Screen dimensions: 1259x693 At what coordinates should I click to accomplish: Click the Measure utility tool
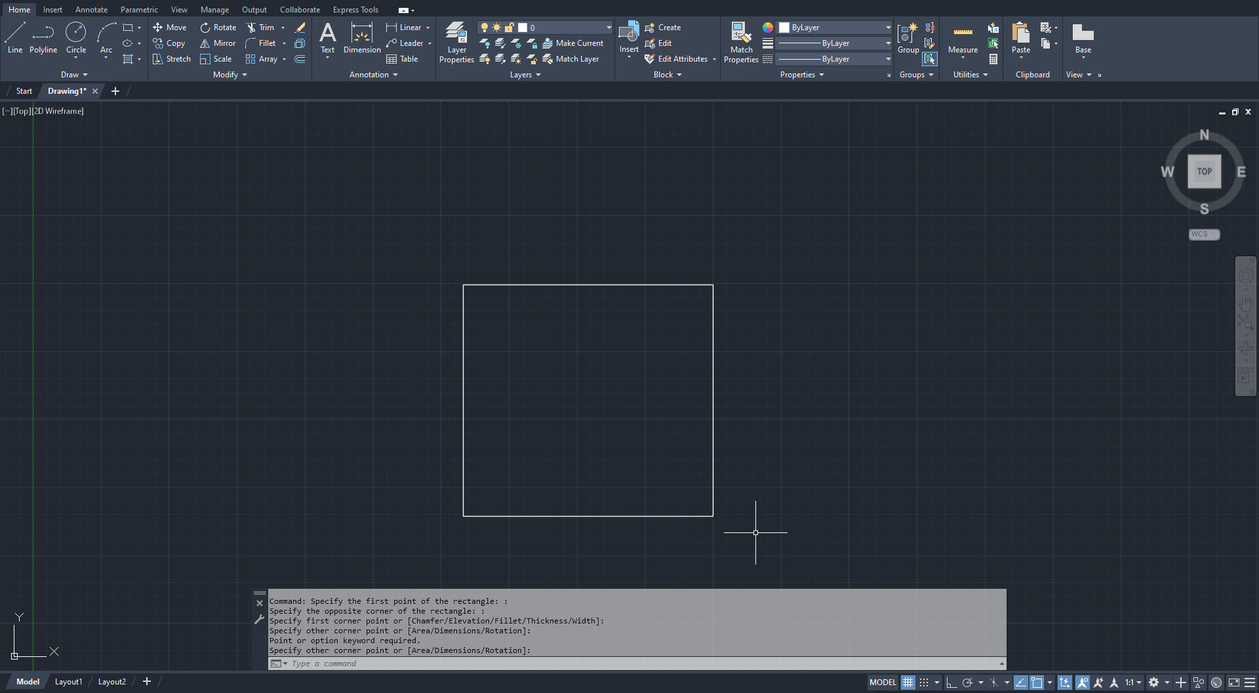pyautogui.click(x=963, y=37)
